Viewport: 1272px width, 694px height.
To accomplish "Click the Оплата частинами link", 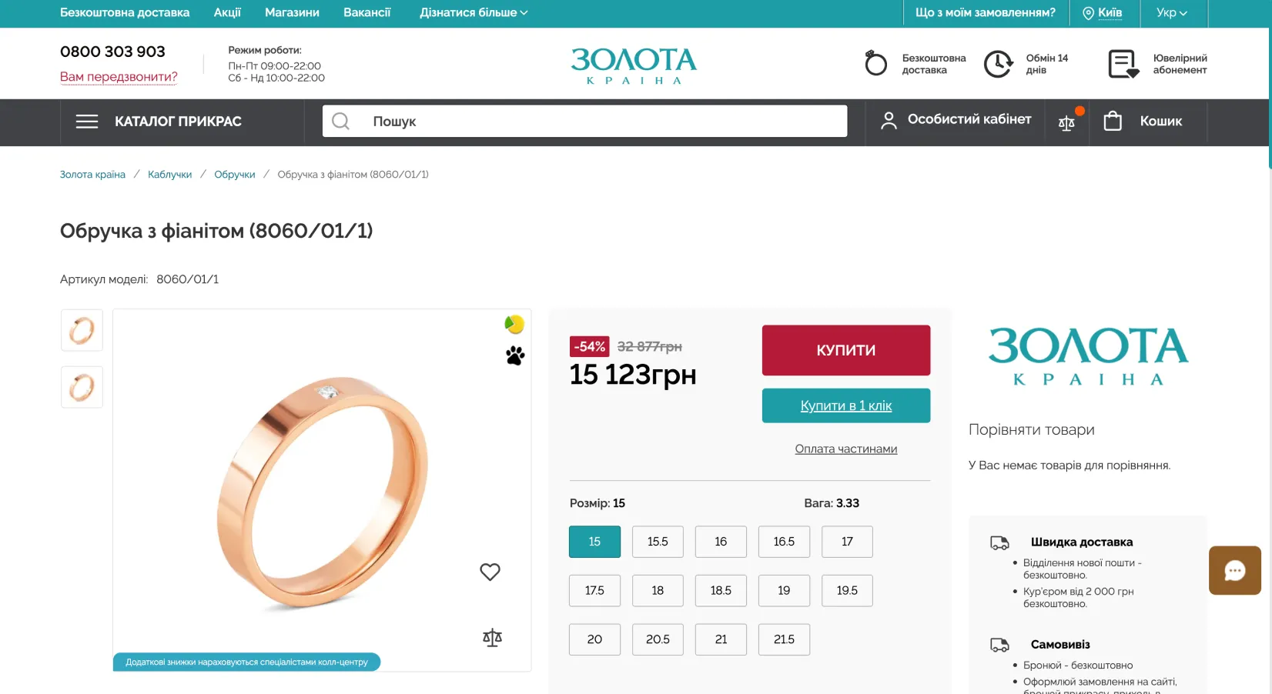I will click(845, 449).
